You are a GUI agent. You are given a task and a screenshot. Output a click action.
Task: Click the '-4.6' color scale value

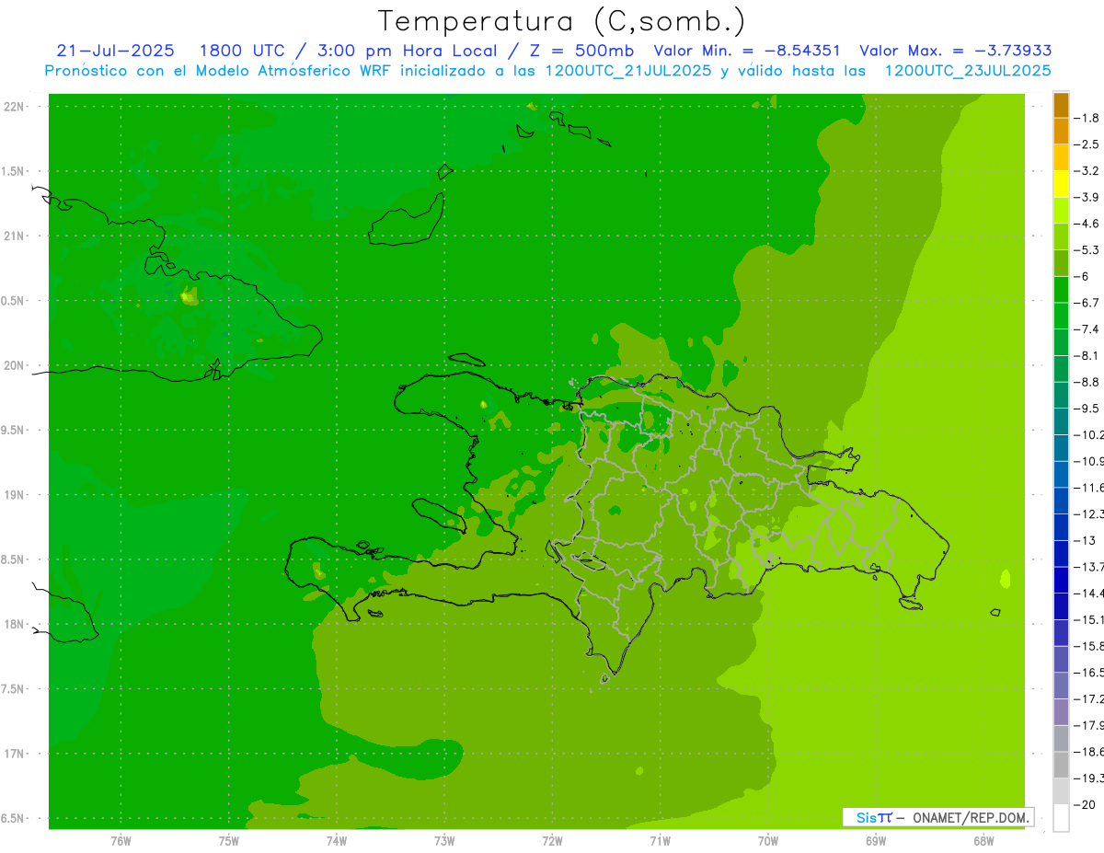click(x=1087, y=224)
